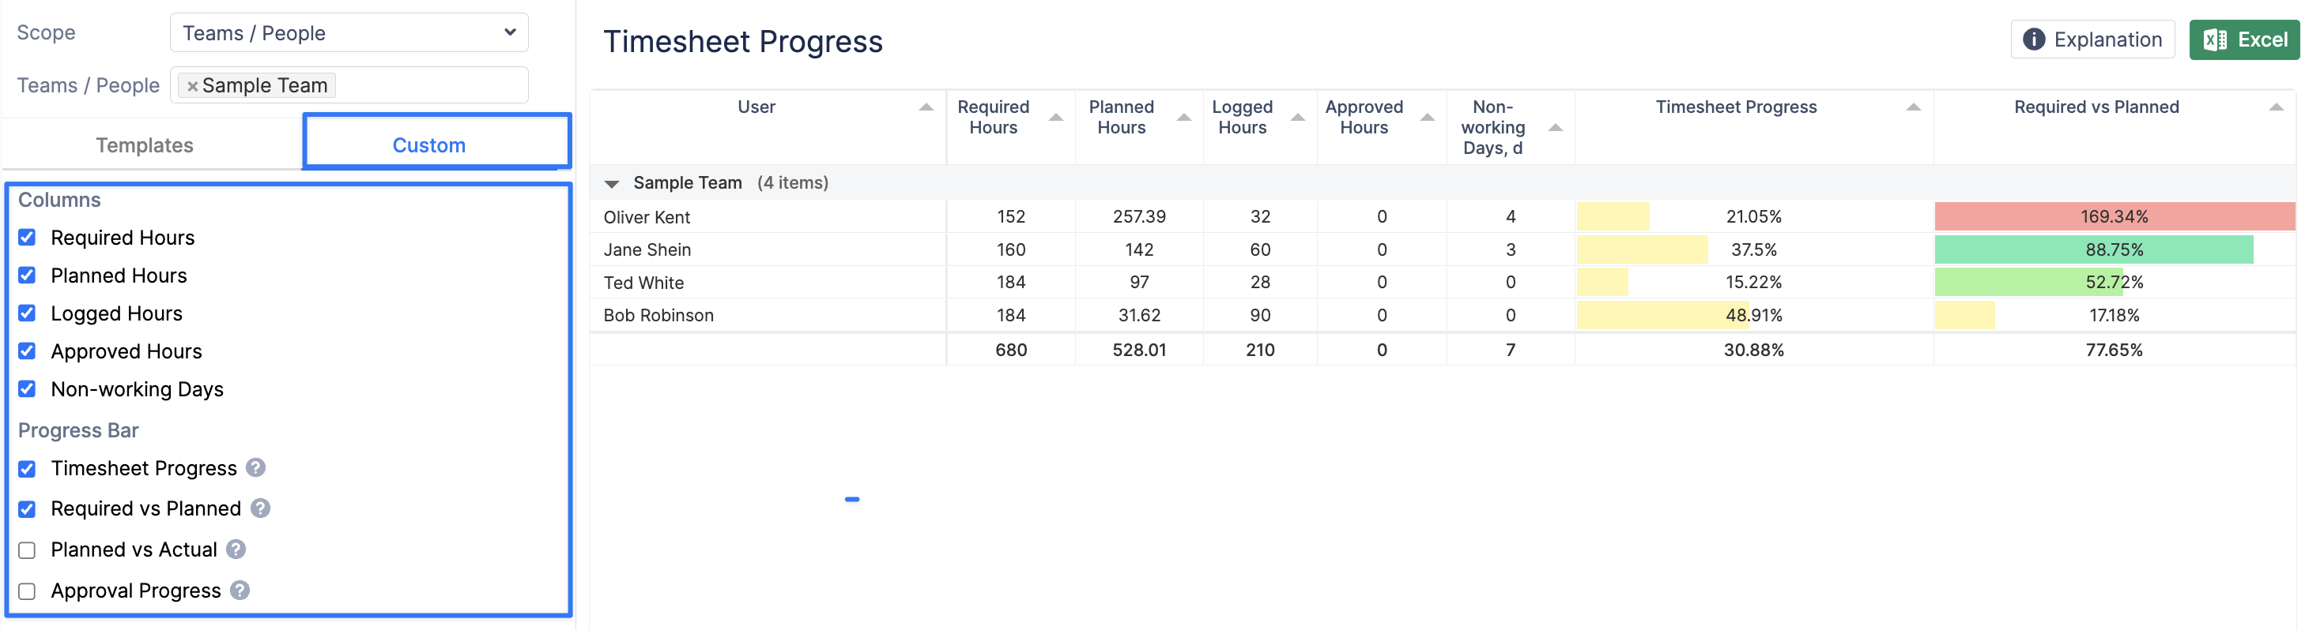Click the Sample Team group label

pos(687,183)
